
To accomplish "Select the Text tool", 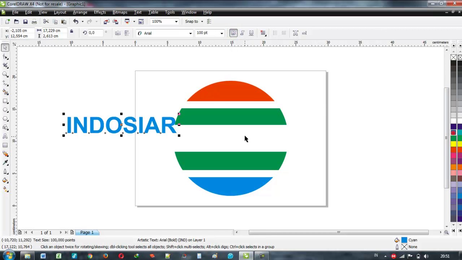I will pos(5,136).
